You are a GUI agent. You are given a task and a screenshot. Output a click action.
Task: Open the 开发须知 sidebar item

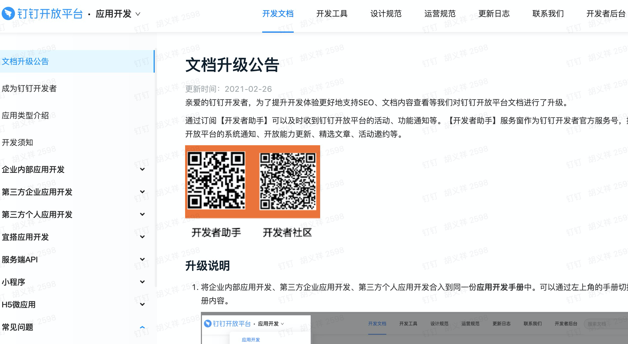click(x=17, y=142)
